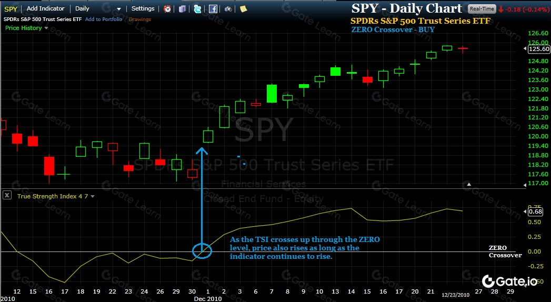Share chart via the Twitter icon
The image size is (551, 302).
coord(198,9)
